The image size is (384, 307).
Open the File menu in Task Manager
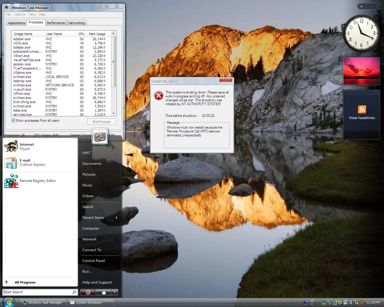pos(8,14)
